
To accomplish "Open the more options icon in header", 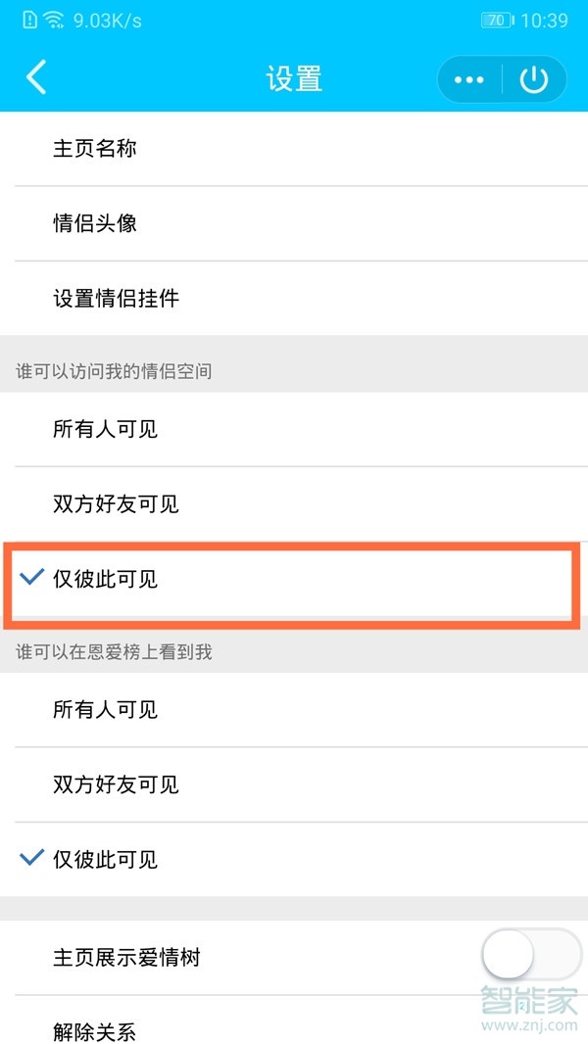I will (468, 78).
